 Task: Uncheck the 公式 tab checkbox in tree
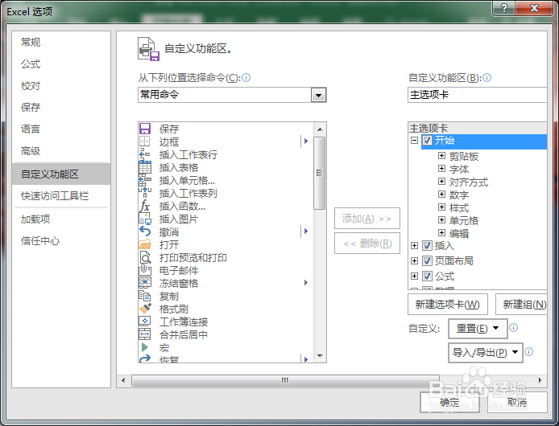[x=427, y=276]
